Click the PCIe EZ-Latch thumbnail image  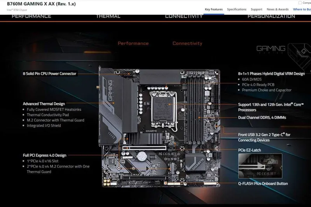tap(260, 166)
